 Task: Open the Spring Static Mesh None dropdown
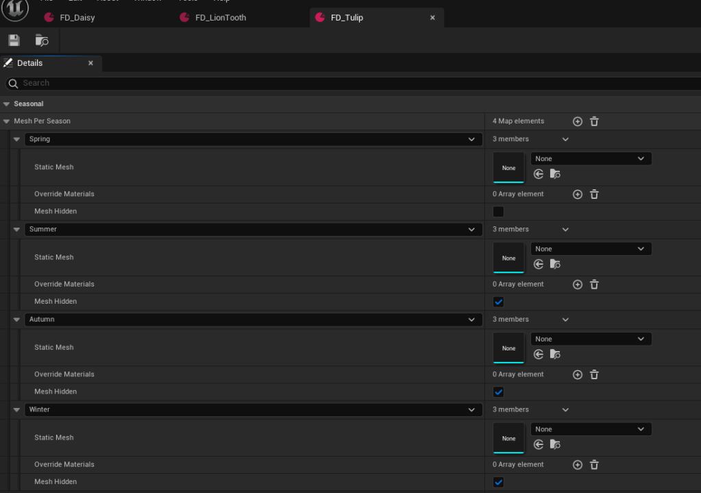click(591, 159)
